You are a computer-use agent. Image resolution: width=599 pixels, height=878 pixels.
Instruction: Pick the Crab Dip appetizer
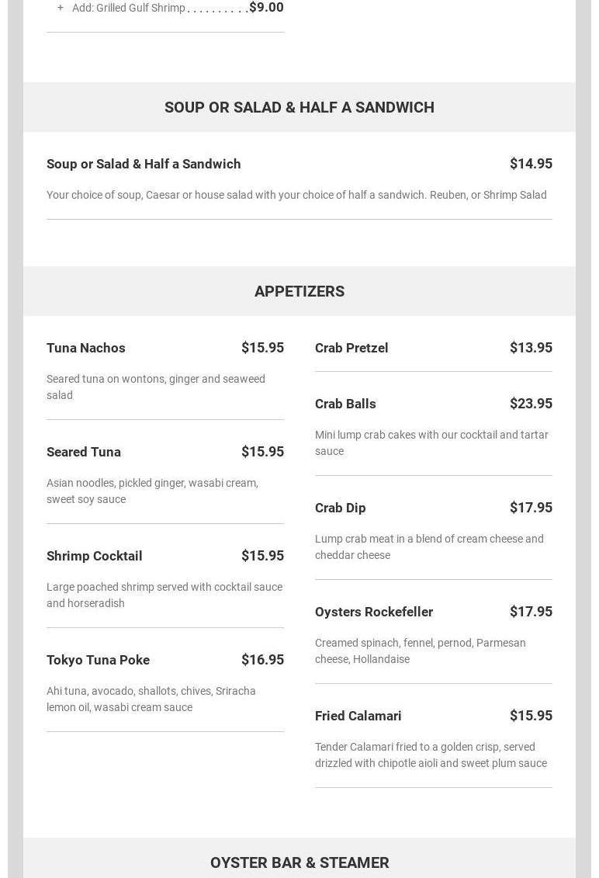[x=340, y=508]
